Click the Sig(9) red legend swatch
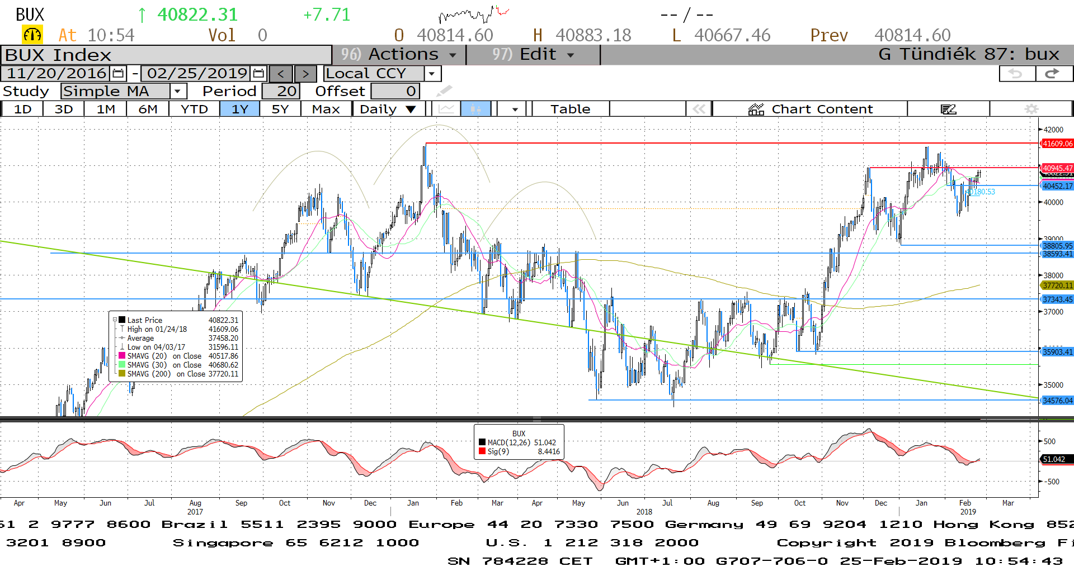This screenshot has height=581, width=1074. [482, 451]
